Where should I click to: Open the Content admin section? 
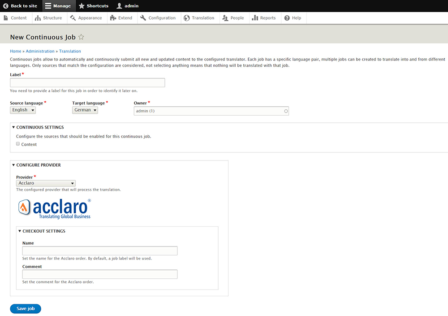click(15, 18)
